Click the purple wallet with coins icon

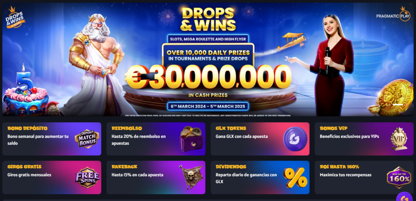click(x=191, y=139)
